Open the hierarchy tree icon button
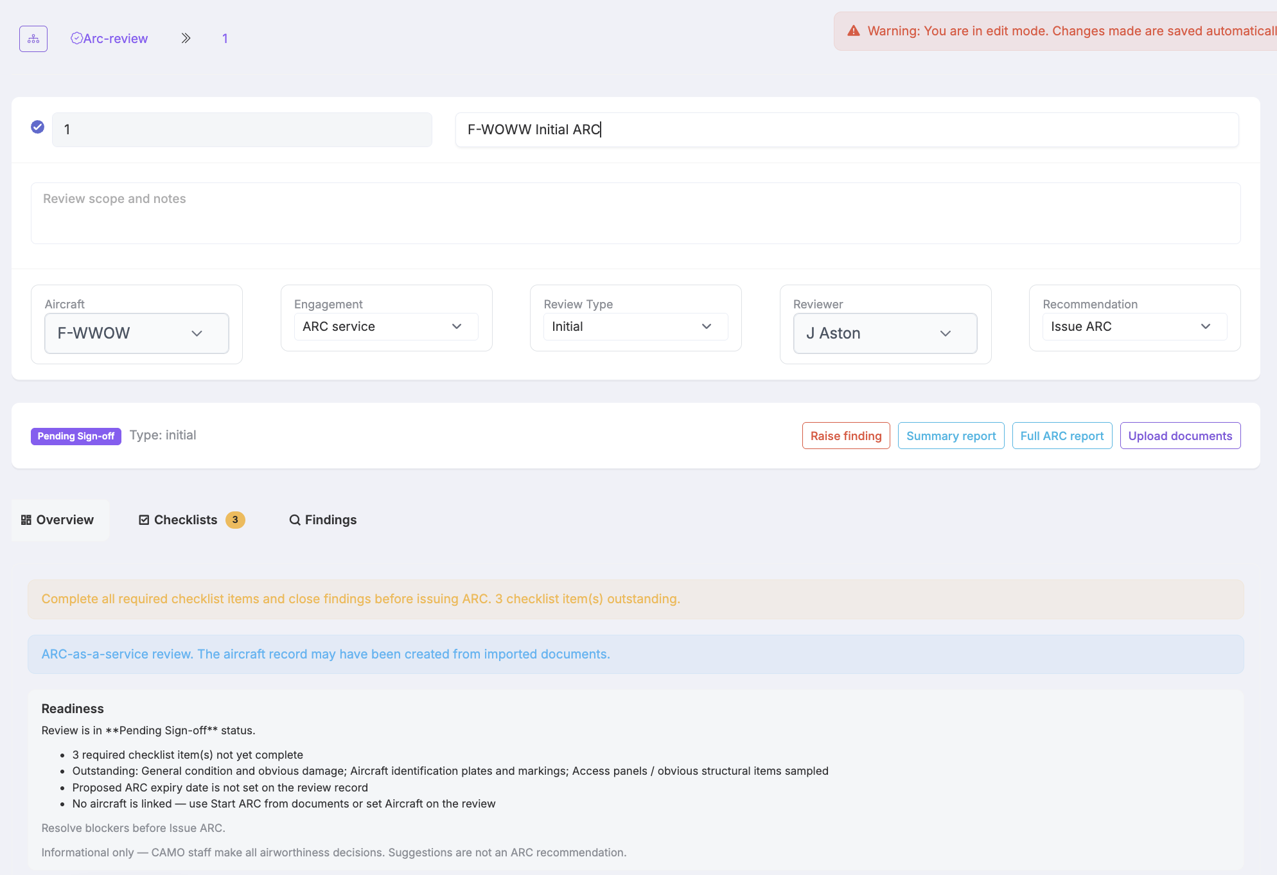The image size is (1277, 875). 33,39
